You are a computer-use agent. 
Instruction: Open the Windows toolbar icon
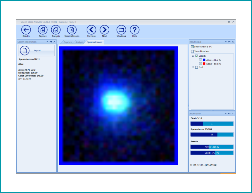click(121, 30)
